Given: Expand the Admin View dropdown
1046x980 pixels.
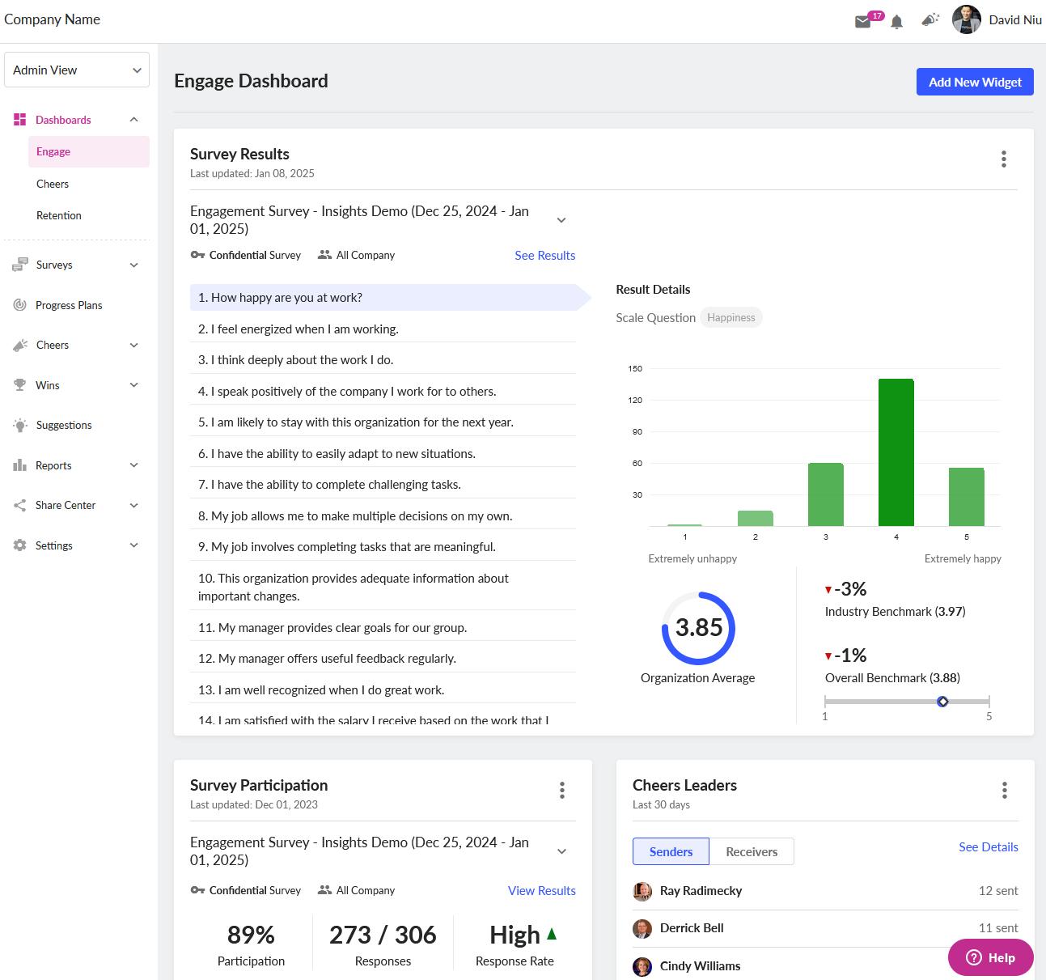Looking at the screenshot, I should pyautogui.click(x=76, y=70).
